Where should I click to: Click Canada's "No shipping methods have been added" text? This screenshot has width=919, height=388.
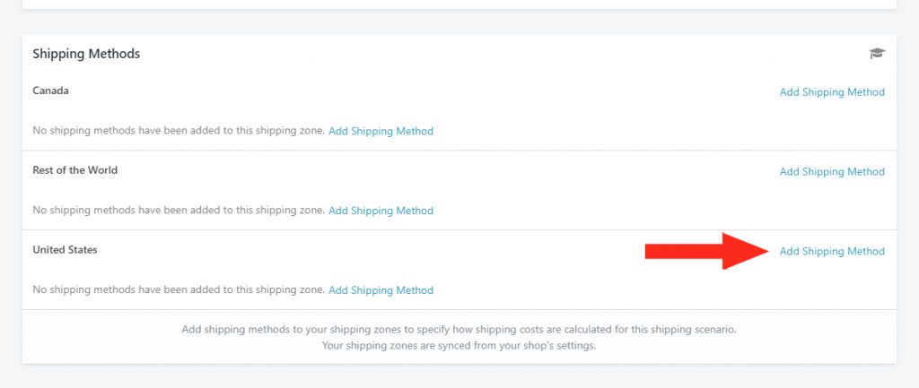(179, 131)
